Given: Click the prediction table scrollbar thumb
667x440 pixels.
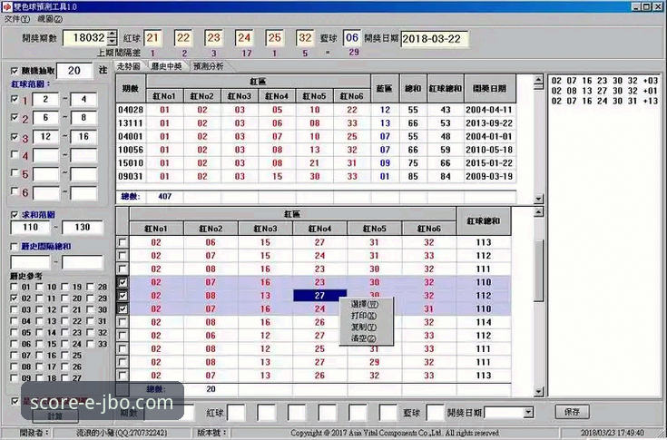Looking at the screenshot, I should (x=538, y=270).
